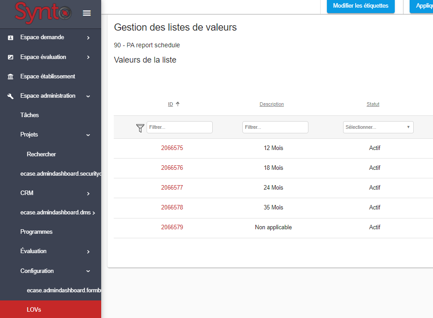This screenshot has width=433, height=318.
Task: Sort by Description column header
Action: pyautogui.click(x=272, y=104)
